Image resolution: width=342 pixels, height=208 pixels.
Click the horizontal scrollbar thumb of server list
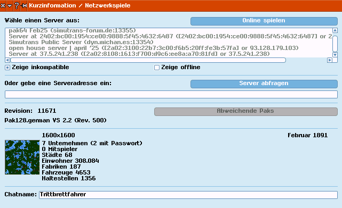pyautogui.click(x=148, y=60)
